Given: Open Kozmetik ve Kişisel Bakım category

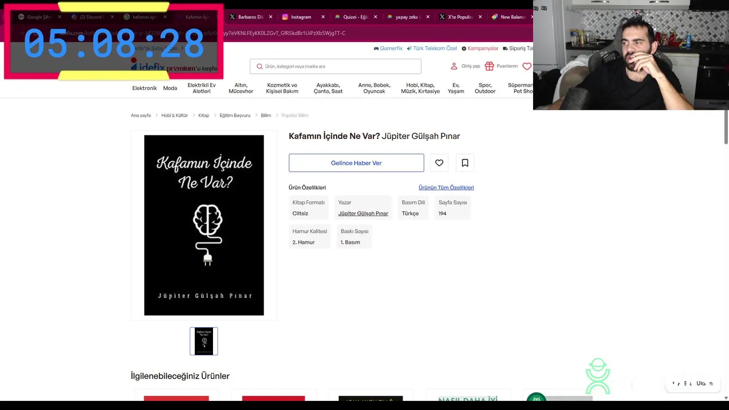Looking at the screenshot, I should point(282,88).
